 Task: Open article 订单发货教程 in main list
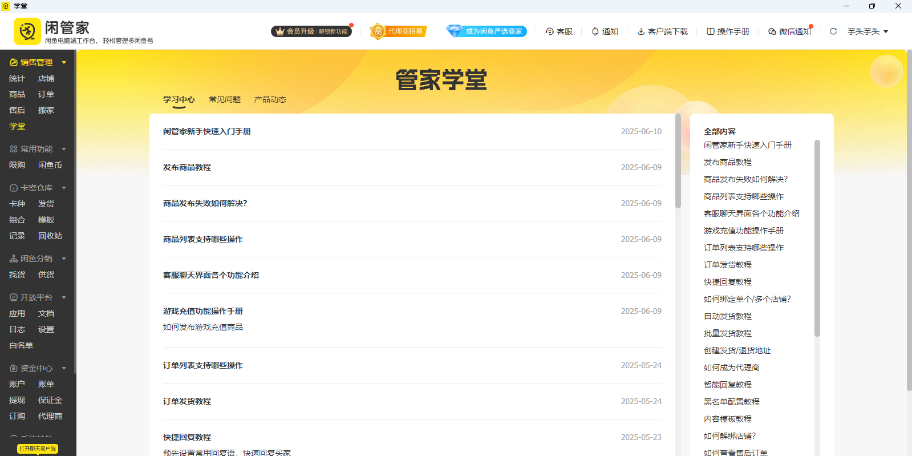click(x=187, y=401)
